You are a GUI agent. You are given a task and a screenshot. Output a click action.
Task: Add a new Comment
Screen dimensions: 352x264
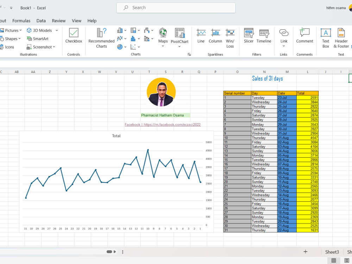point(304,36)
